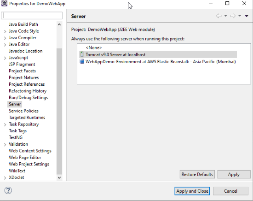Open Web Page Editor page
This screenshot has width=253, height=201.
click(25, 157)
